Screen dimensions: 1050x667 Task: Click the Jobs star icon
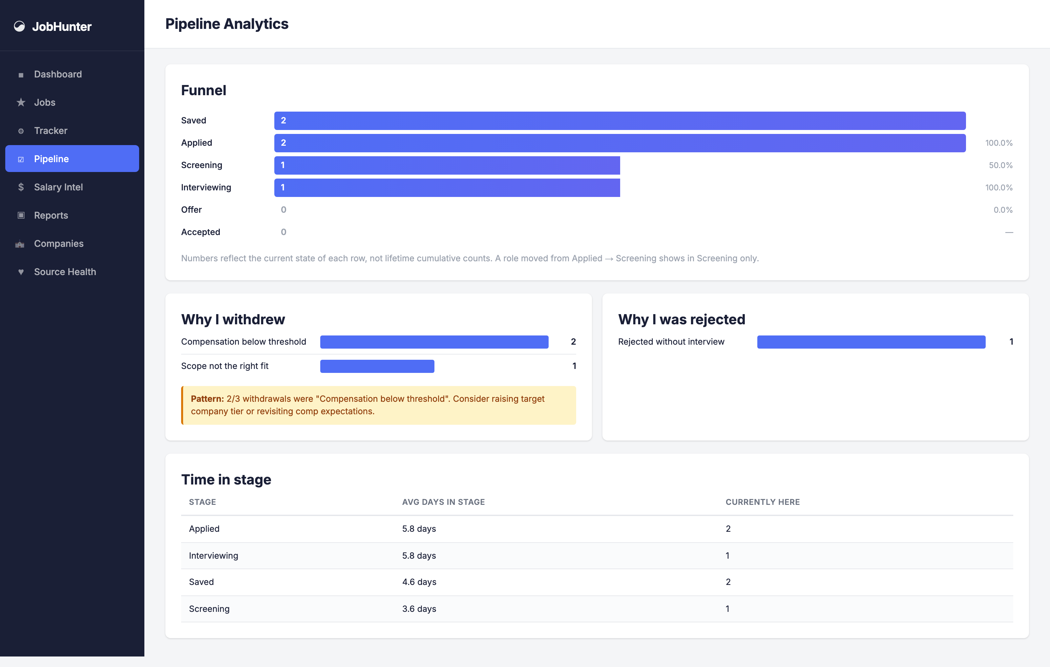coord(20,102)
